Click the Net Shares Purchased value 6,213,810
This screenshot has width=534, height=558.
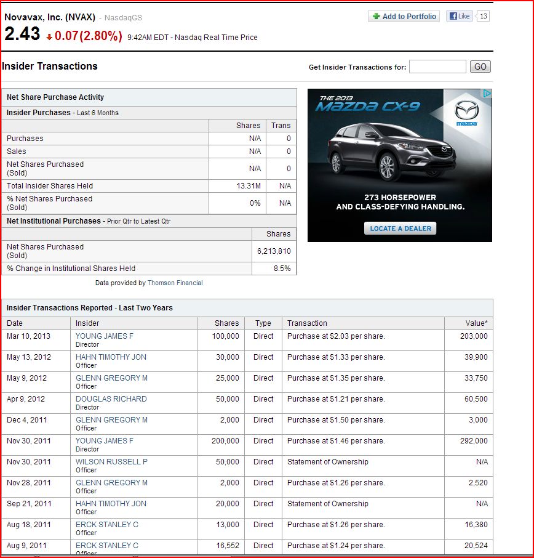pos(274,251)
